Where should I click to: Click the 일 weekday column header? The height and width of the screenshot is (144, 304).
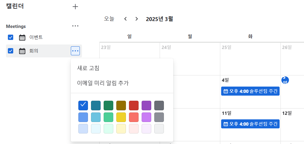(130, 36)
